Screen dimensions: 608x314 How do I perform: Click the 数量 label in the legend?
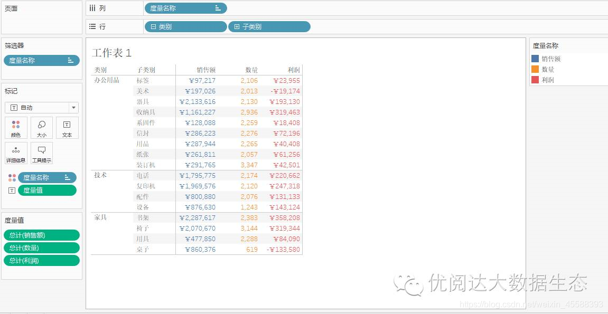coord(548,69)
